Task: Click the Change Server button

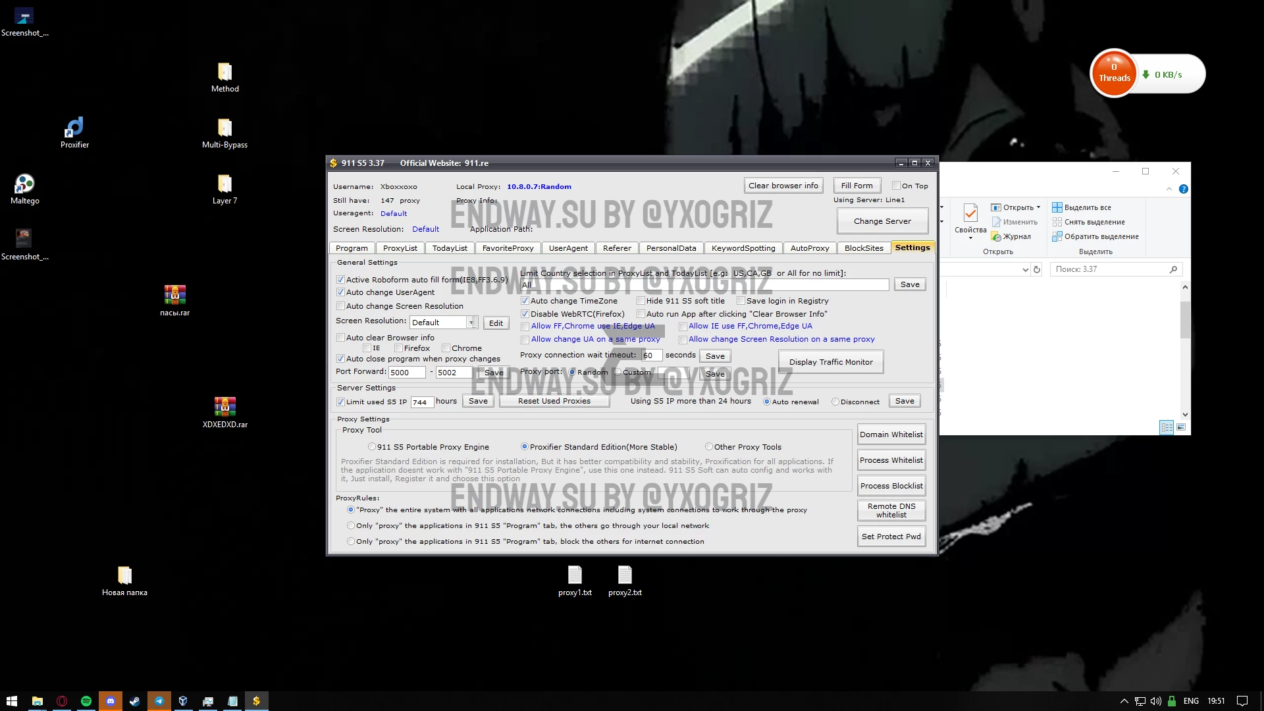Action: 882,221
